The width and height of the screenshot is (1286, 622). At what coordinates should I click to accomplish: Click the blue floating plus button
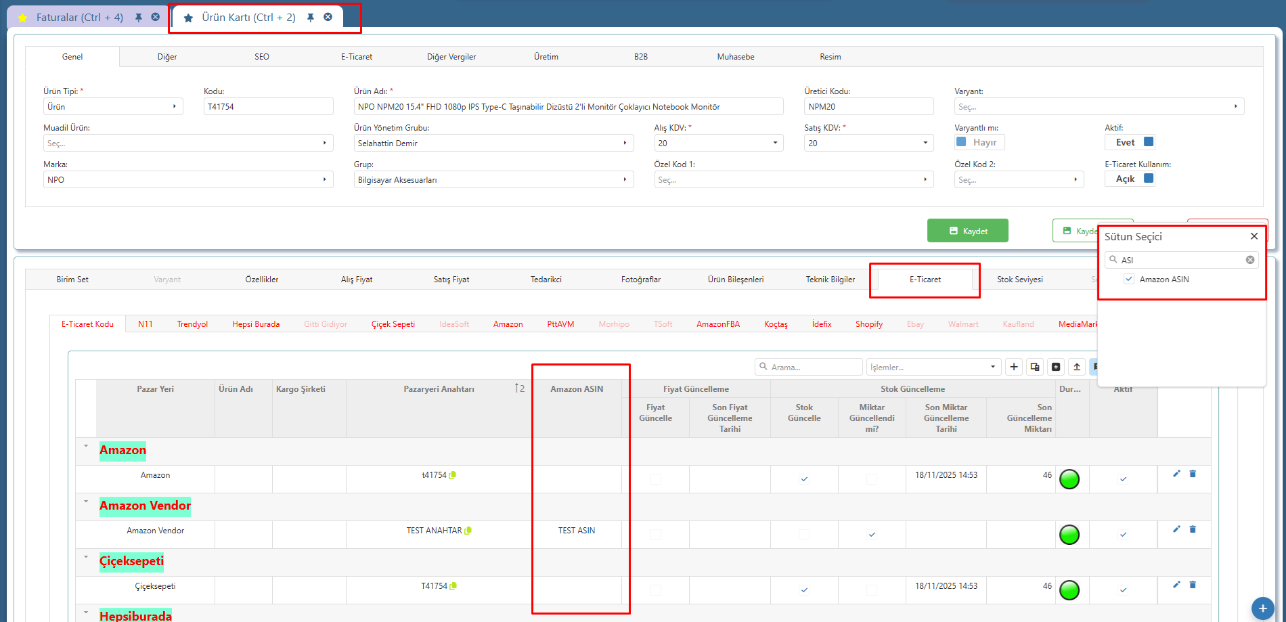click(x=1262, y=608)
